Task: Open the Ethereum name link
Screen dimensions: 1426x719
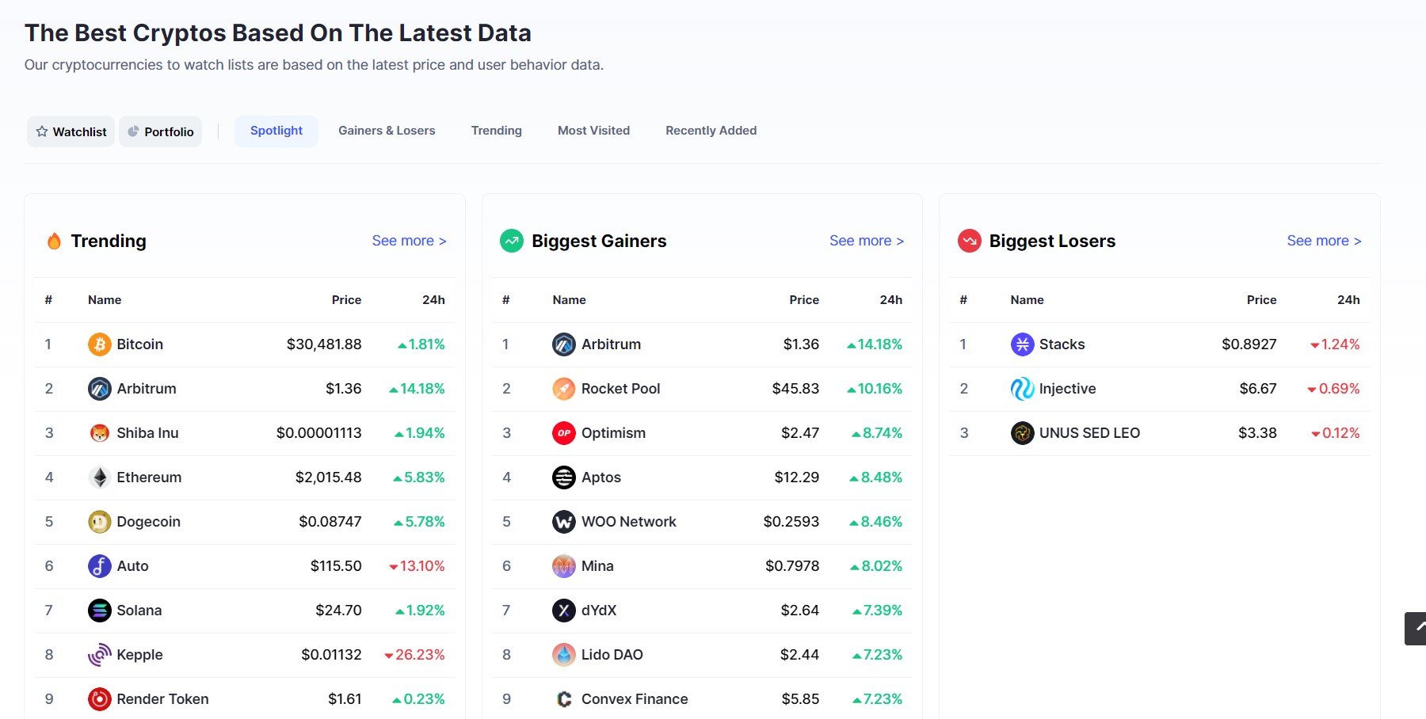Action: click(149, 477)
